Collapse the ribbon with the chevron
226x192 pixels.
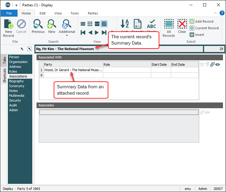point(215,13)
